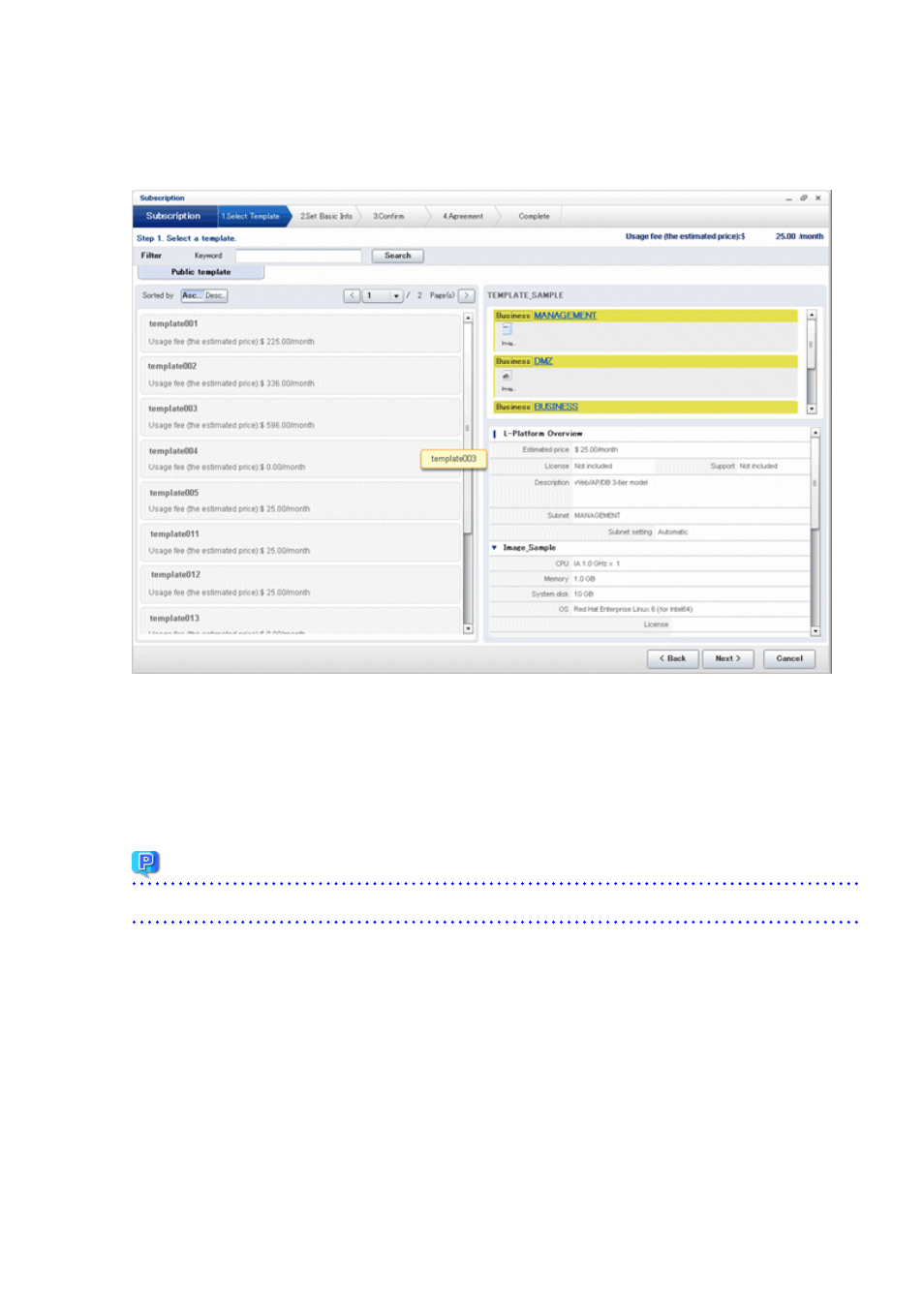Screen dimensions: 924x1307
Task: Open the page number dropdown
Action: 398,295
